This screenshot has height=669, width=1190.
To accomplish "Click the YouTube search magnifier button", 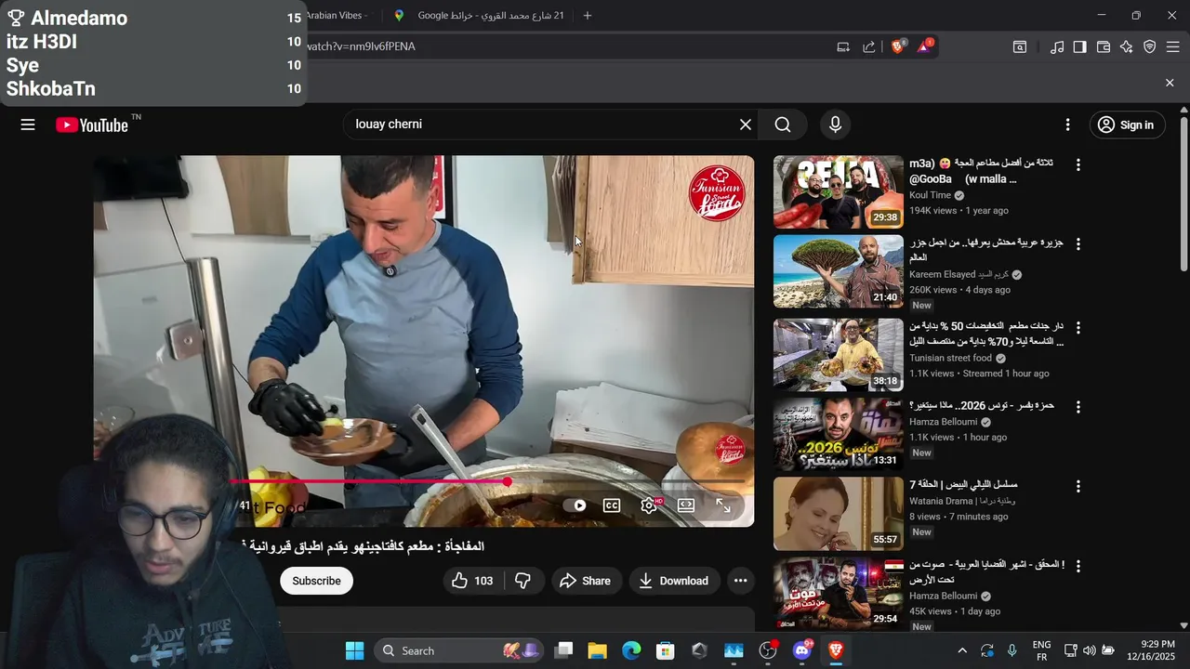I will coord(783,125).
